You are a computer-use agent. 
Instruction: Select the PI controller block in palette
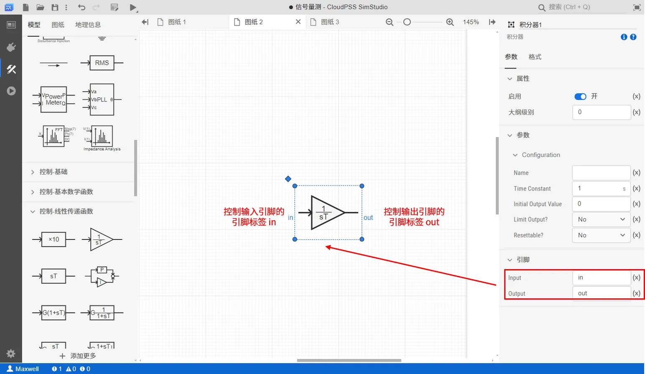click(102, 276)
